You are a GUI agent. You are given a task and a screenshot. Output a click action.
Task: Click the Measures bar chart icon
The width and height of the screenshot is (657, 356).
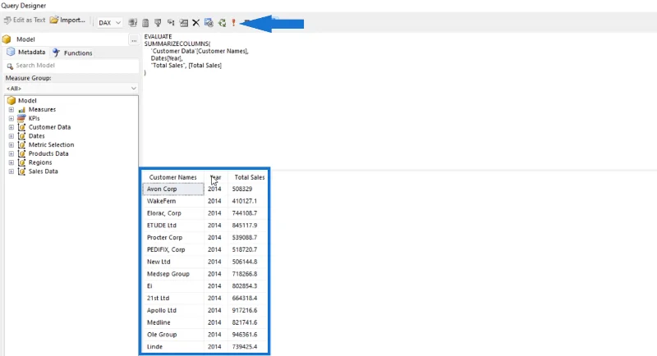(x=22, y=110)
